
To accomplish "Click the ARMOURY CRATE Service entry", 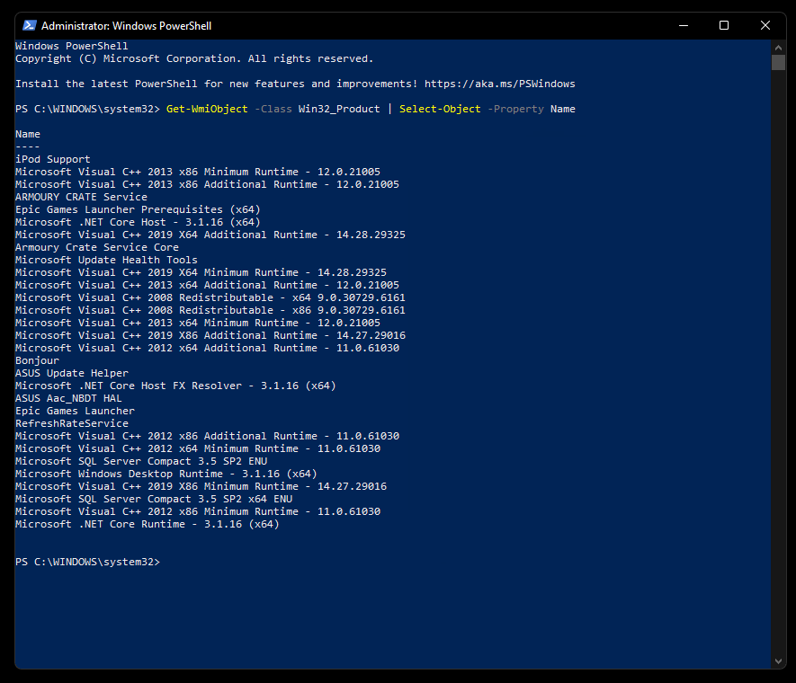I will tap(81, 197).
